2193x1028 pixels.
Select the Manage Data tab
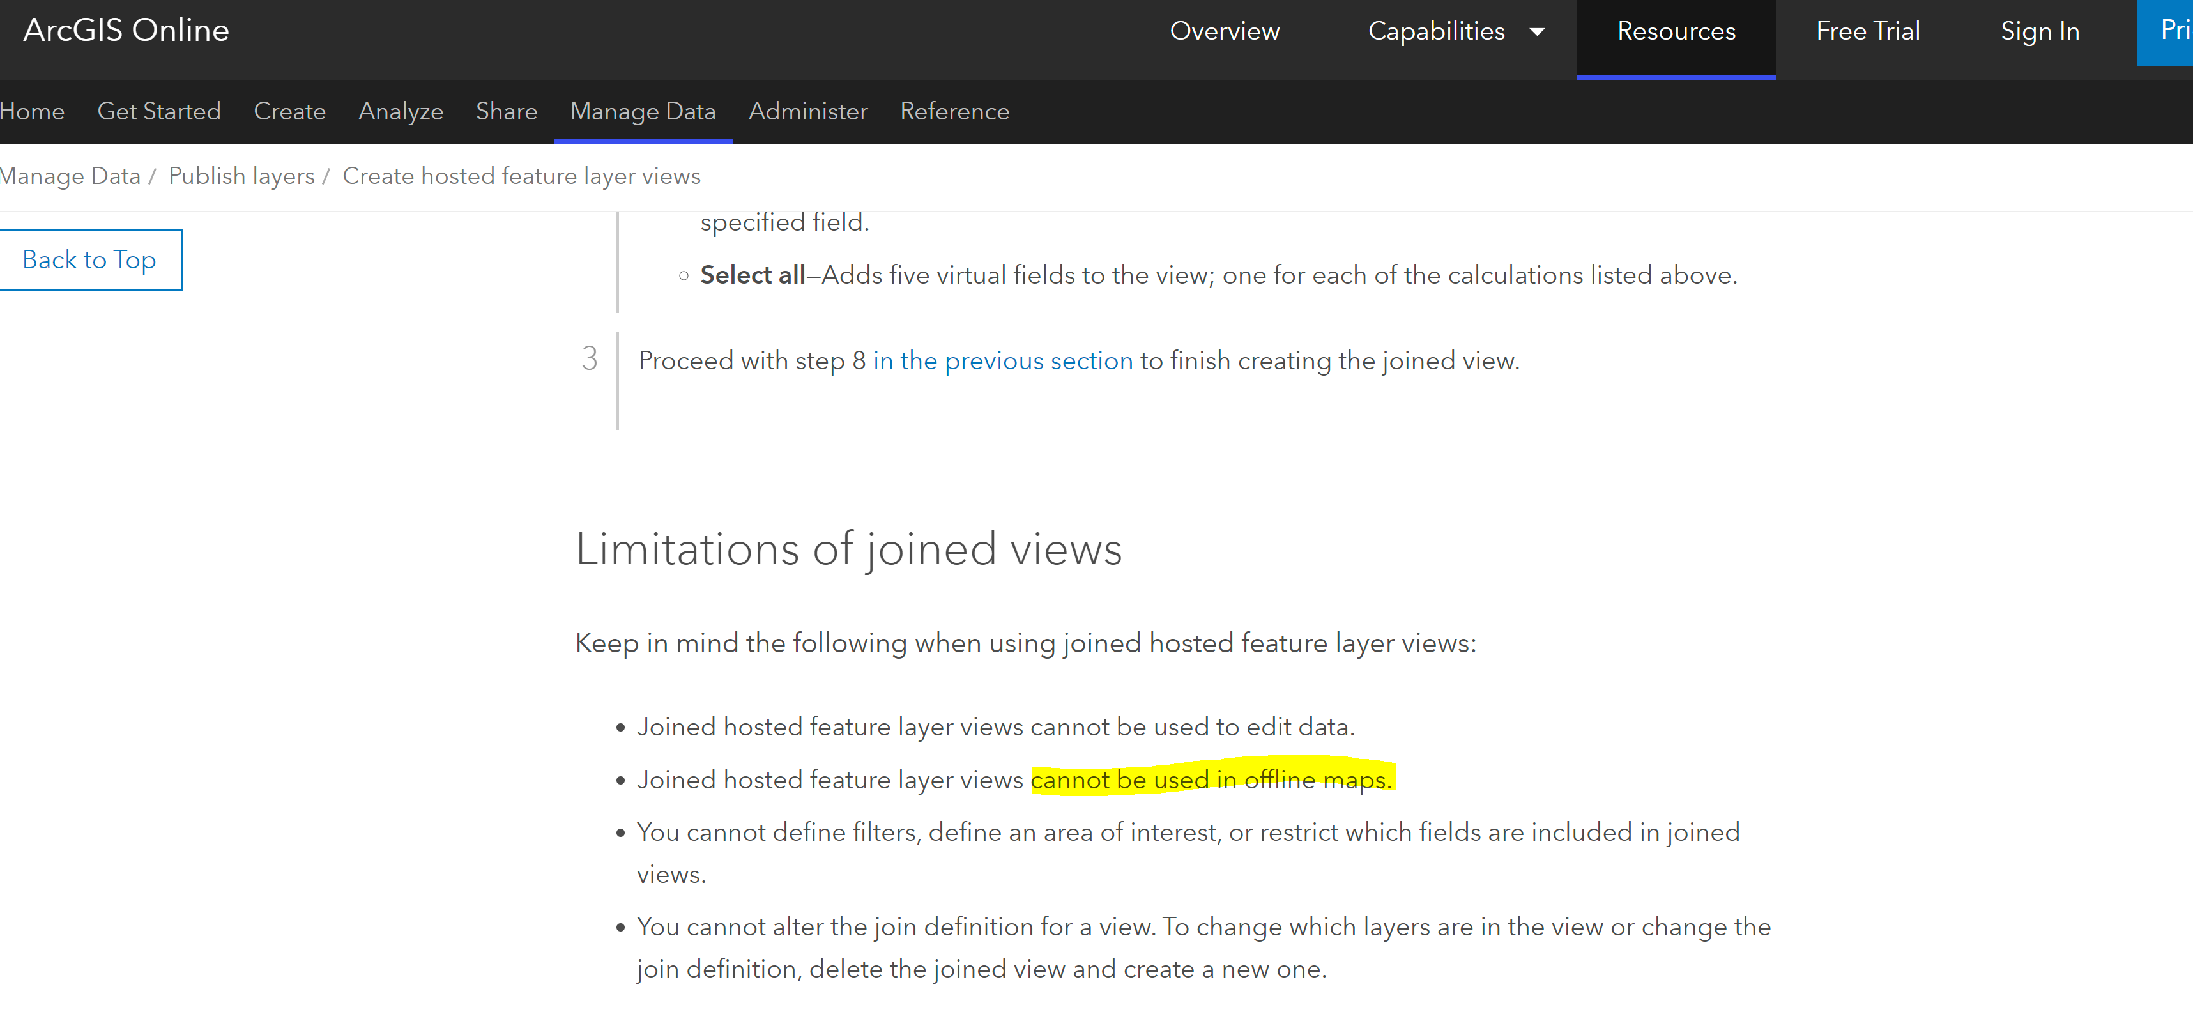643,112
